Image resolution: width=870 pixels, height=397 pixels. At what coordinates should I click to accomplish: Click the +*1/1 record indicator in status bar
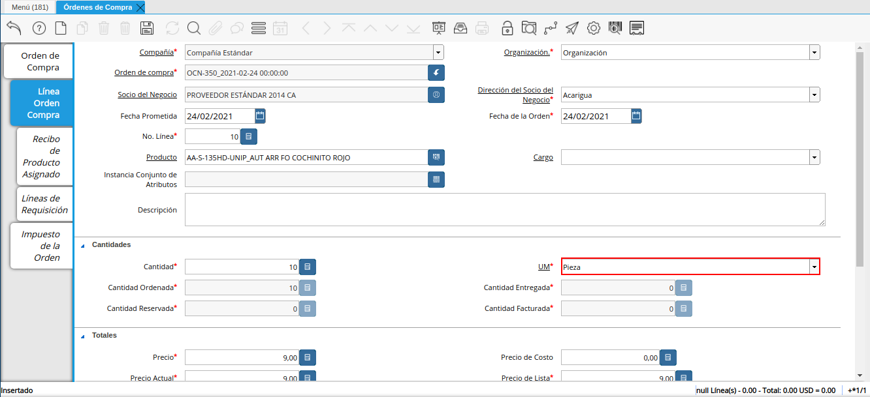(x=856, y=390)
